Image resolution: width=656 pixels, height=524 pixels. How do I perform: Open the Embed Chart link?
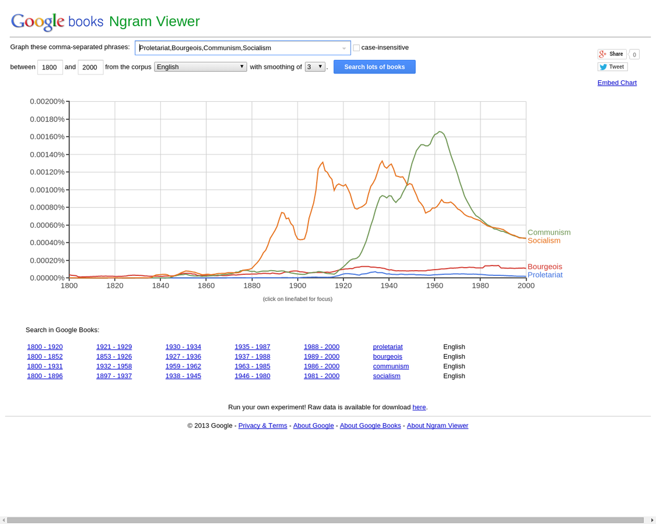617,83
